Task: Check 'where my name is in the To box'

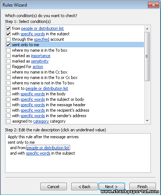Action: pos(8,50)
